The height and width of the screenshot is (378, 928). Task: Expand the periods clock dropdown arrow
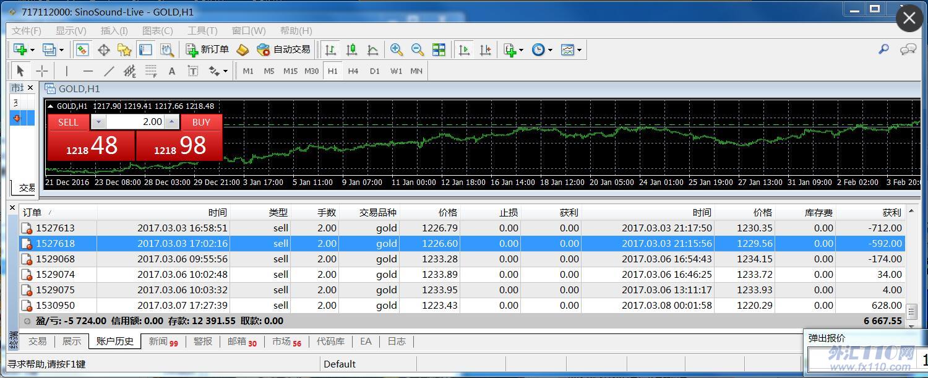pos(550,50)
